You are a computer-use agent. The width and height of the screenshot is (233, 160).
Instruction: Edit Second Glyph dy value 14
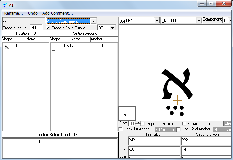pyautogui.click(x=206, y=150)
